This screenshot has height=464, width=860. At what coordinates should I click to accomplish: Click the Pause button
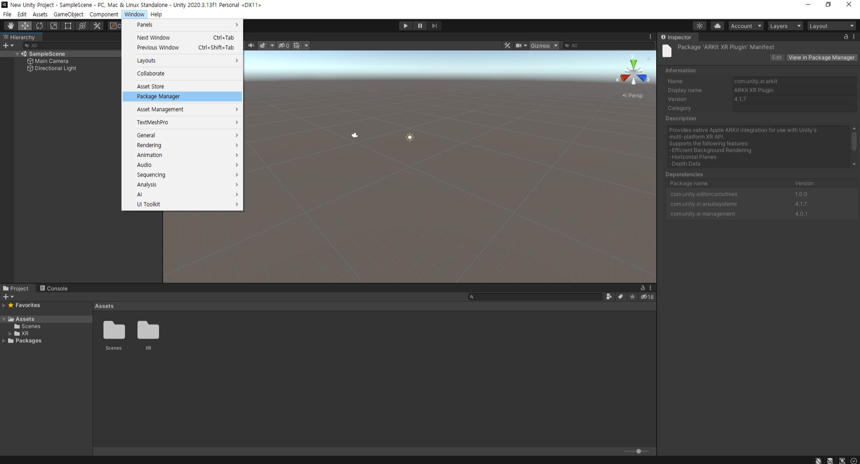[x=420, y=26]
